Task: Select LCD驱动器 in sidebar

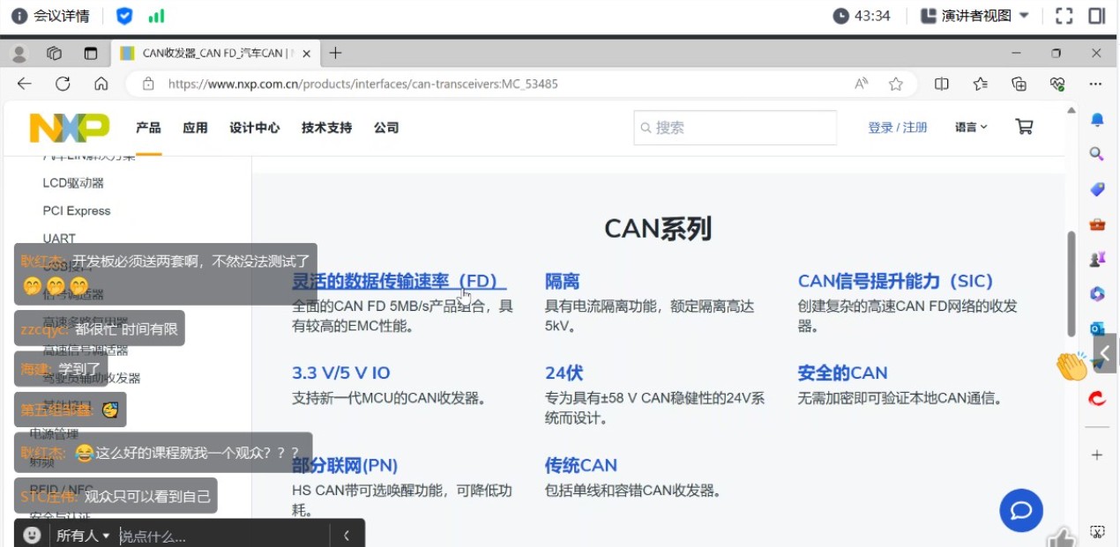Action: (73, 183)
